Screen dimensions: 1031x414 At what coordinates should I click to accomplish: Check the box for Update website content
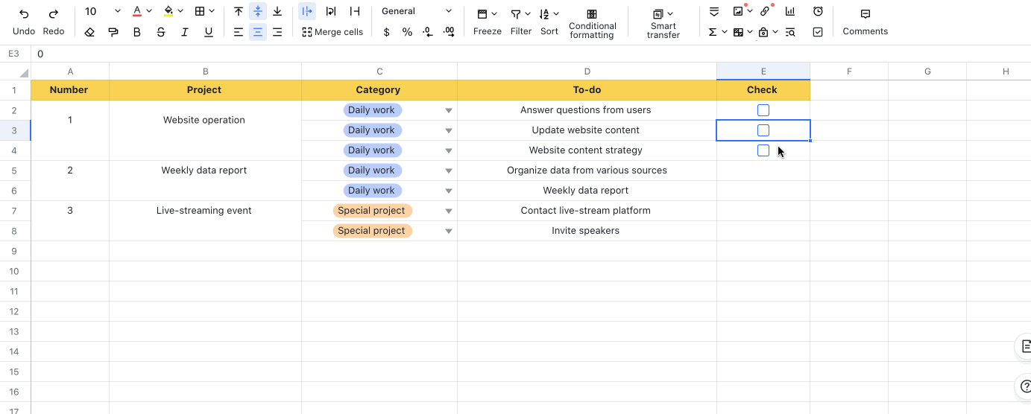763,130
